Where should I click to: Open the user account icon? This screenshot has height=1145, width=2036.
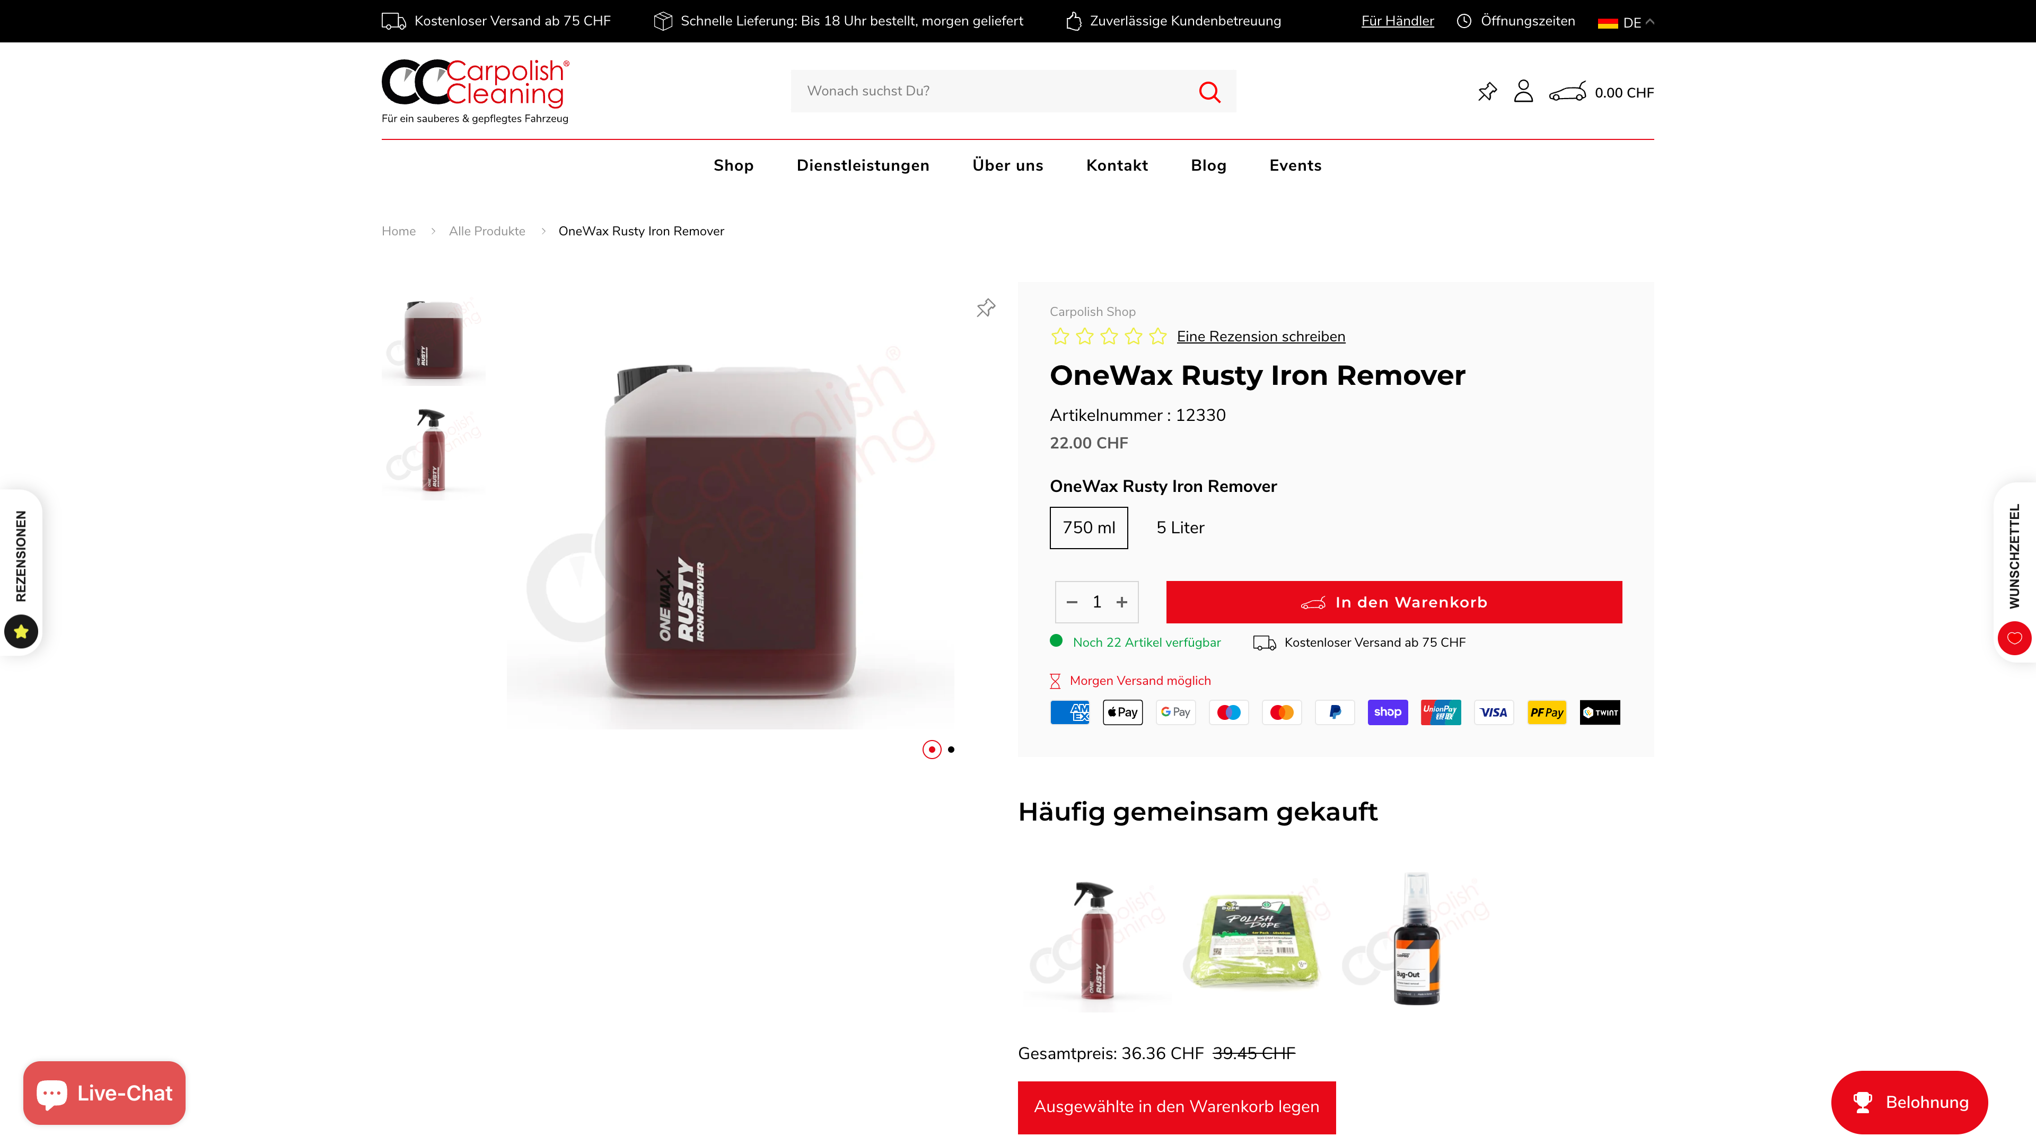click(1523, 92)
